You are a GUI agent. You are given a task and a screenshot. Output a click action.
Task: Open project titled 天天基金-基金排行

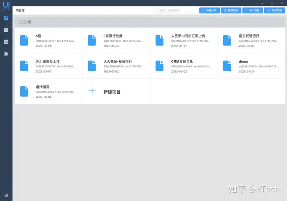pos(118,61)
